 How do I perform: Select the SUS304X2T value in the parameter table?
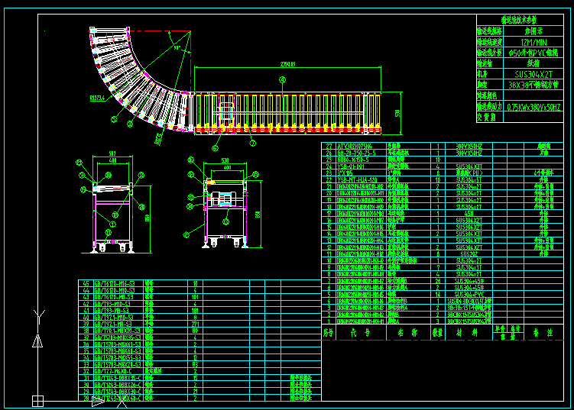point(533,74)
